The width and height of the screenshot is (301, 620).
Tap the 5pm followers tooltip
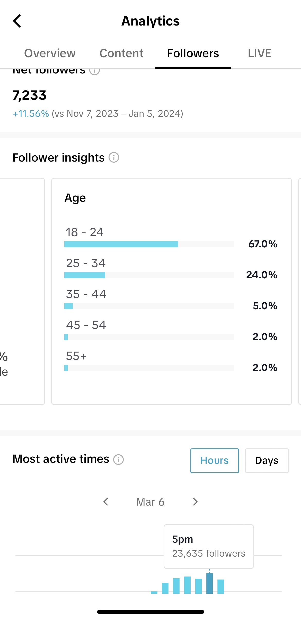point(209,546)
